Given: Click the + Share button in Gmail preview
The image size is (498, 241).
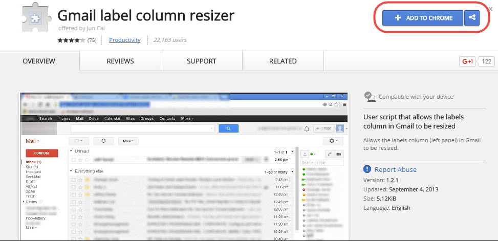Looking at the screenshot, I should (x=323, y=128).
